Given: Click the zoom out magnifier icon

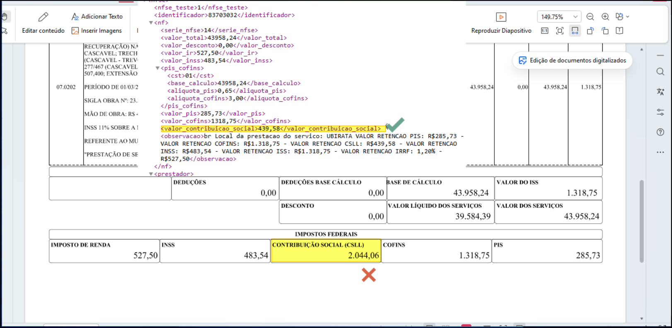Looking at the screenshot, I should [590, 17].
